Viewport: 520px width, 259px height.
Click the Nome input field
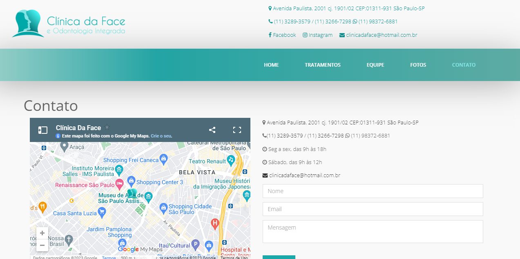(373, 191)
